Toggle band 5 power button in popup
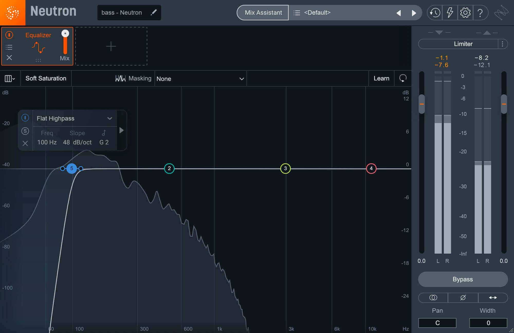Viewport: 514px width, 333px height. (x=25, y=118)
